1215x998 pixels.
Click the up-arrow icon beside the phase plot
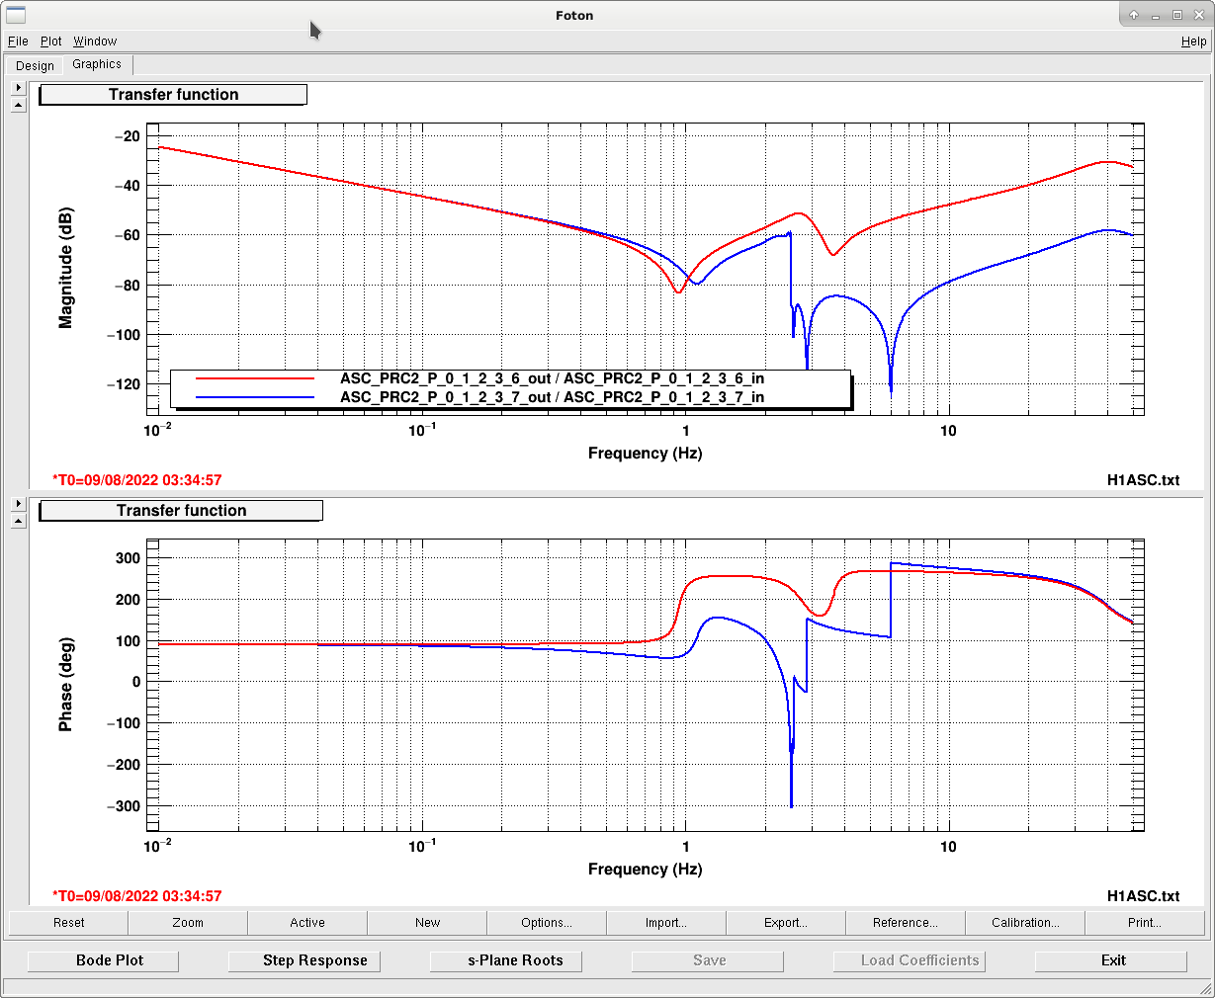pyautogui.click(x=18, y=521)
